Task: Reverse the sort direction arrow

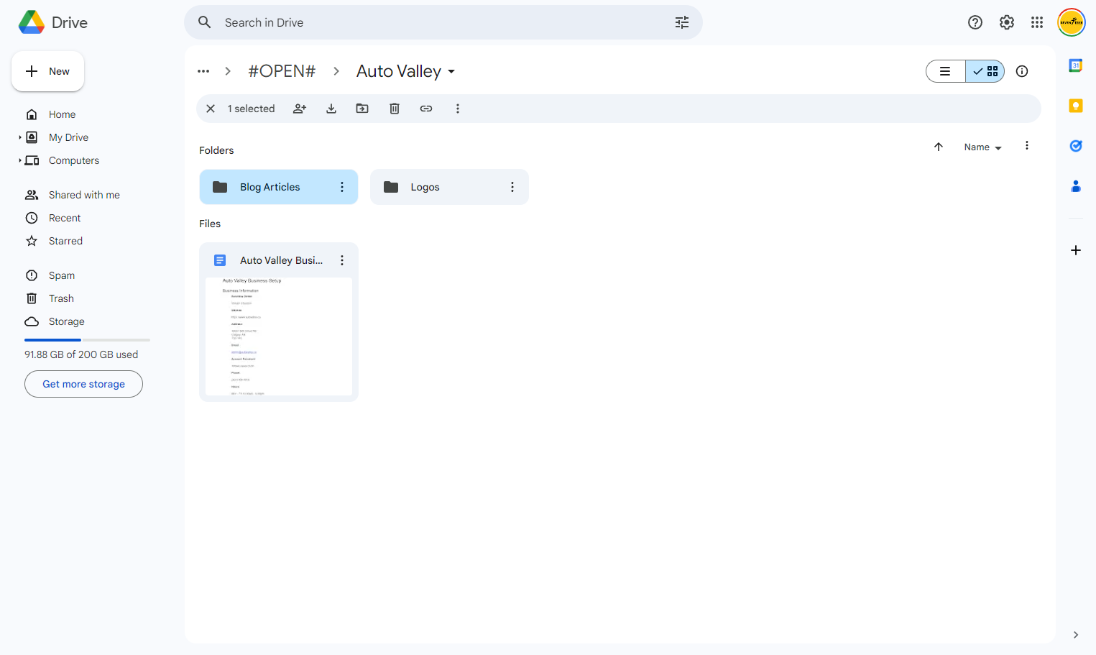Action: point(939,147)
